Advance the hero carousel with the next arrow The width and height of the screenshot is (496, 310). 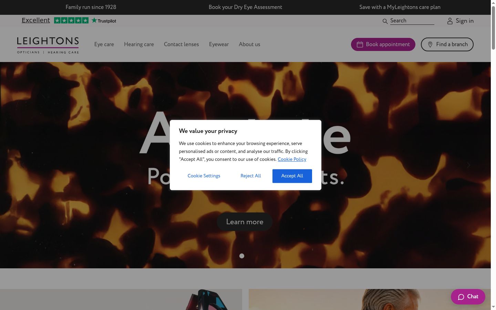(x=468, y=165)
